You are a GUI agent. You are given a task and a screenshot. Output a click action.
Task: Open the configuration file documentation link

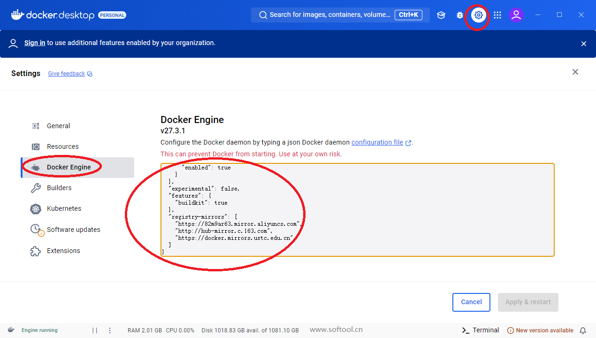tap(381, 142)
